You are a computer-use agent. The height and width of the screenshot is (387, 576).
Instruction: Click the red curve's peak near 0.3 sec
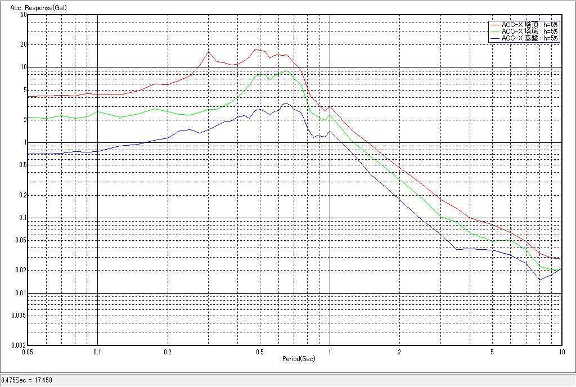tap(209, 52)
